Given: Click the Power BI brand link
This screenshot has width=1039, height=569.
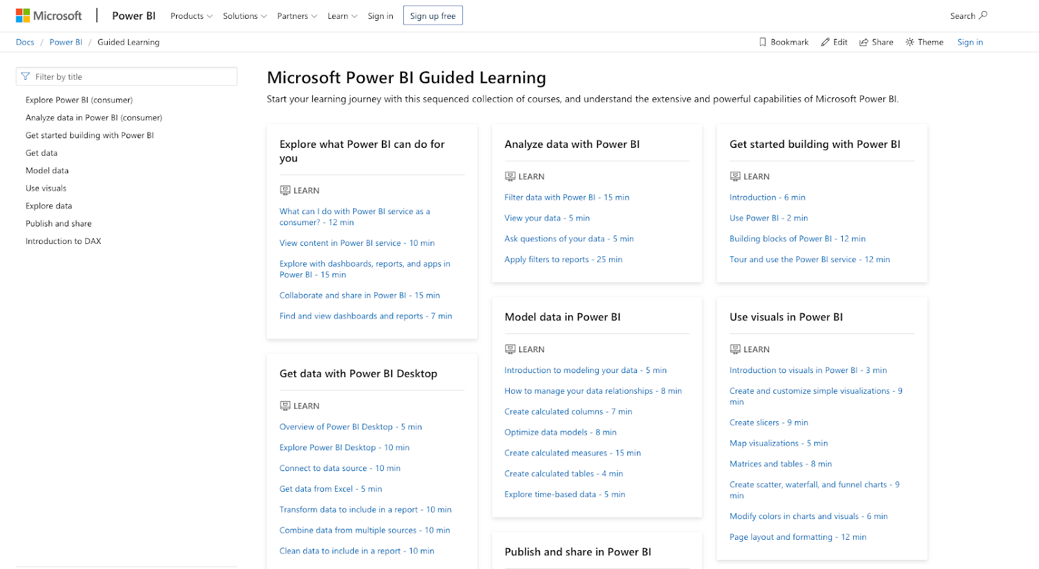Looking at the screenshot, I should pyautogui.click(x=134, y=16).
